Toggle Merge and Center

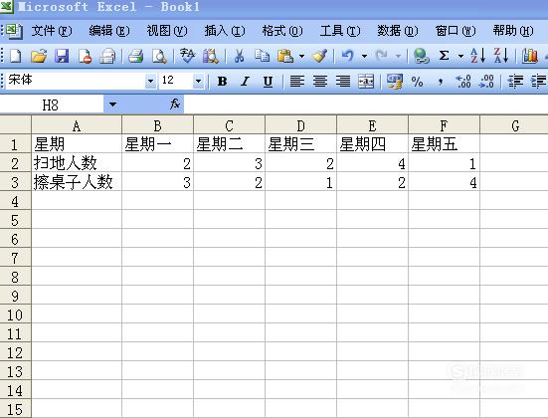(366, 82)
